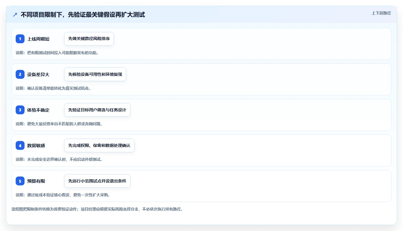Click the number 2 step badge

[20, 74]
